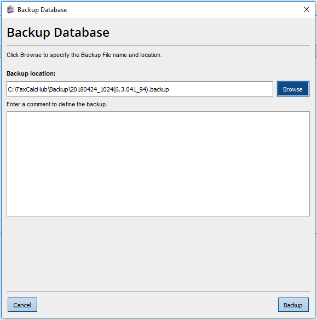The image size is (317, 320).
Task: Close the Backup Database dialog with X
Action: click(x=307, y=9)
